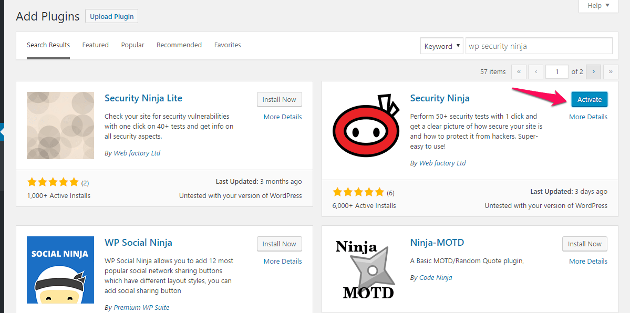This screenshot has height=313, width=630.
Task: Switch to the Favorites tab
Action: 228,45
